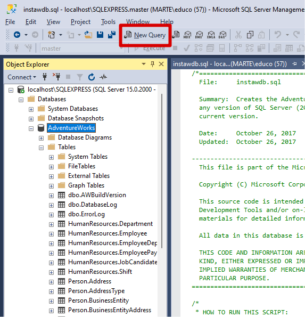Click the MDX query icon
This screenshot has width=305, height=317.
(187, 35)
